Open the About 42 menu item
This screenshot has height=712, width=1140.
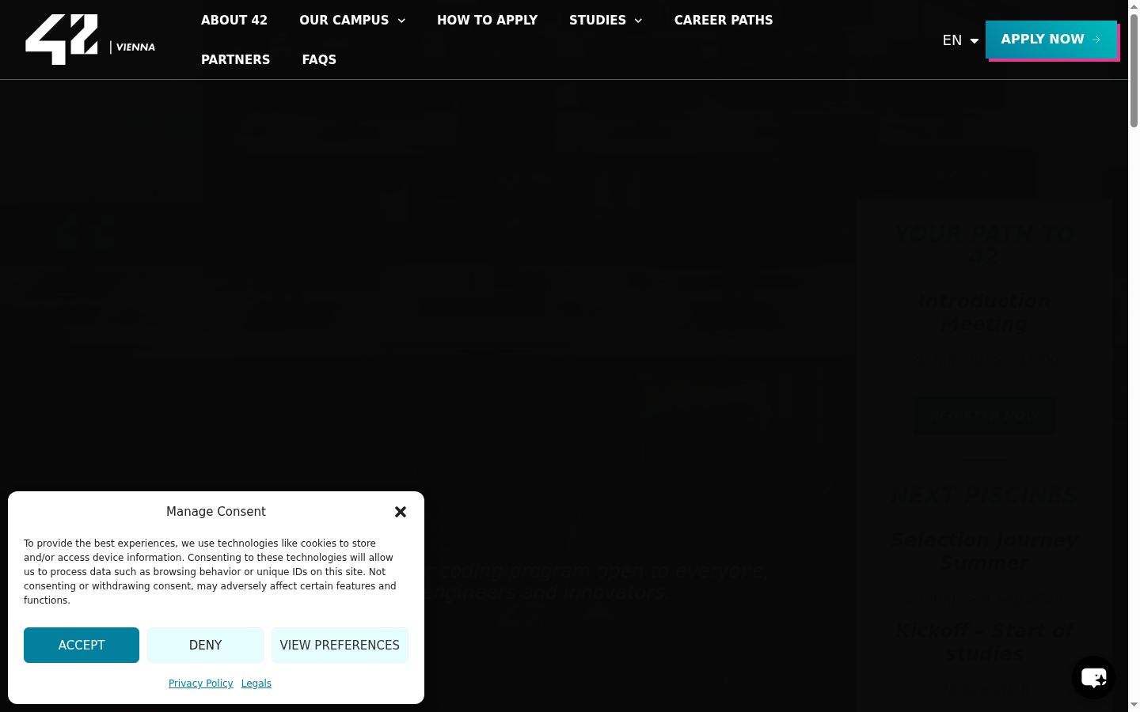click(x=234, y=20)
